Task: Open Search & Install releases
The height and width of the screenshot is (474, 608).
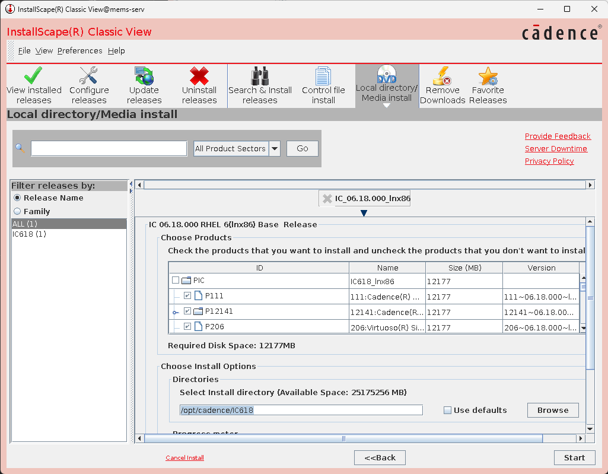Action: (x=260, y=85)
